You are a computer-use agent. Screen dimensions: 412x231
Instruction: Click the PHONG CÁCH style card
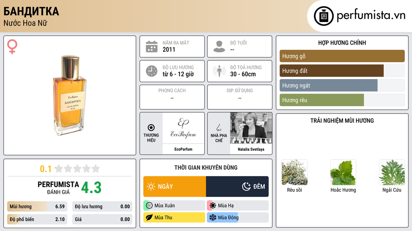click(x=172, y=97)
